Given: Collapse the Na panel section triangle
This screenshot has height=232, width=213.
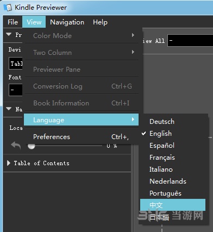Looking at the screenshot, I should [x=9, y=109].
